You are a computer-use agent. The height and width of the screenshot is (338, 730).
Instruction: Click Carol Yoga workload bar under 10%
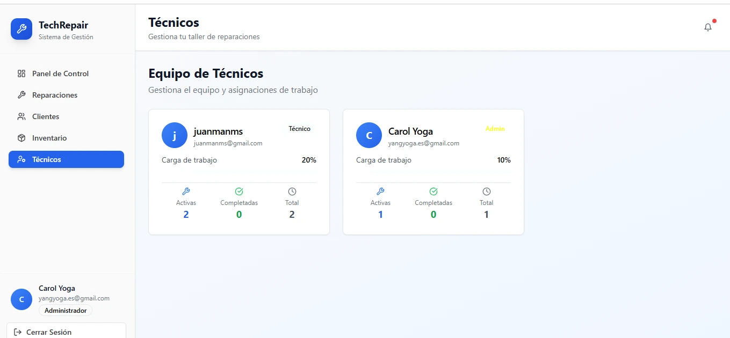click(x=433, y=171)
